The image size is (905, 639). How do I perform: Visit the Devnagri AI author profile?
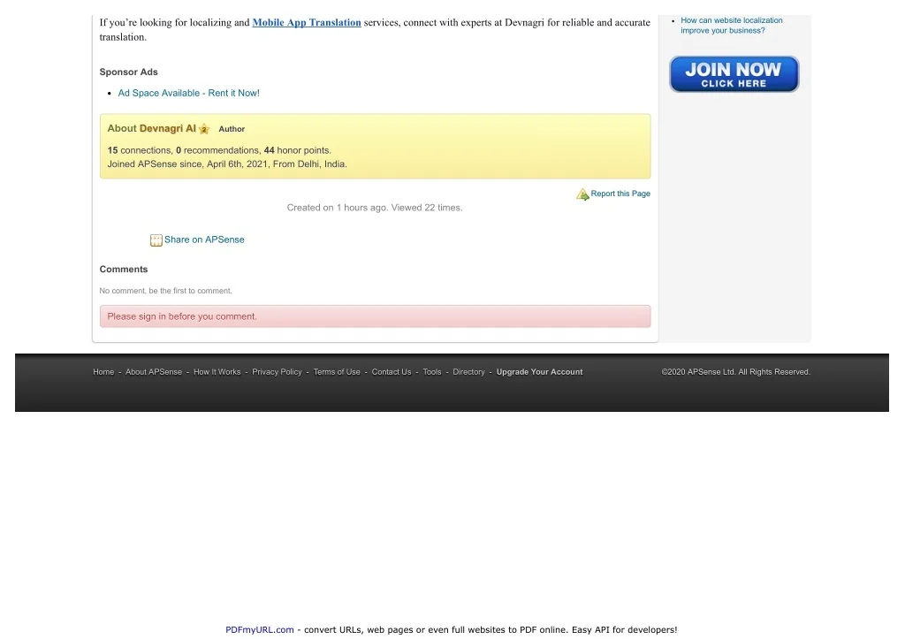click(167, 129)
